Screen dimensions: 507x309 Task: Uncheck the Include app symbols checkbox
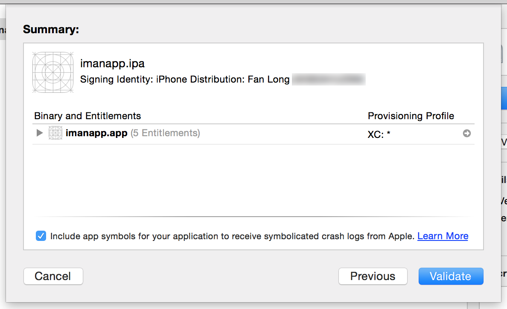[41, 236]
